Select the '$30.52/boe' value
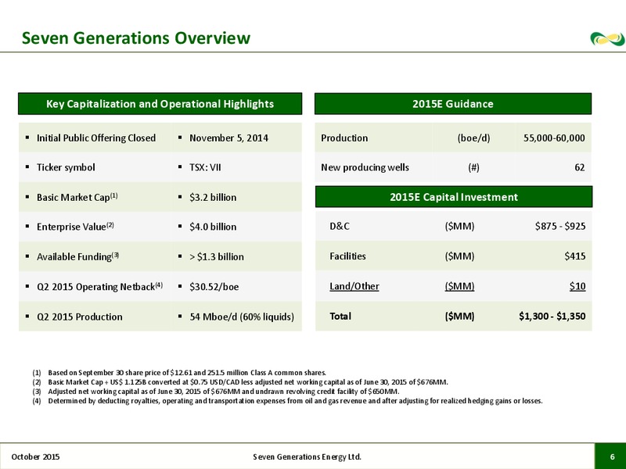Screen dimensions: 626x469 pos(214,287)
